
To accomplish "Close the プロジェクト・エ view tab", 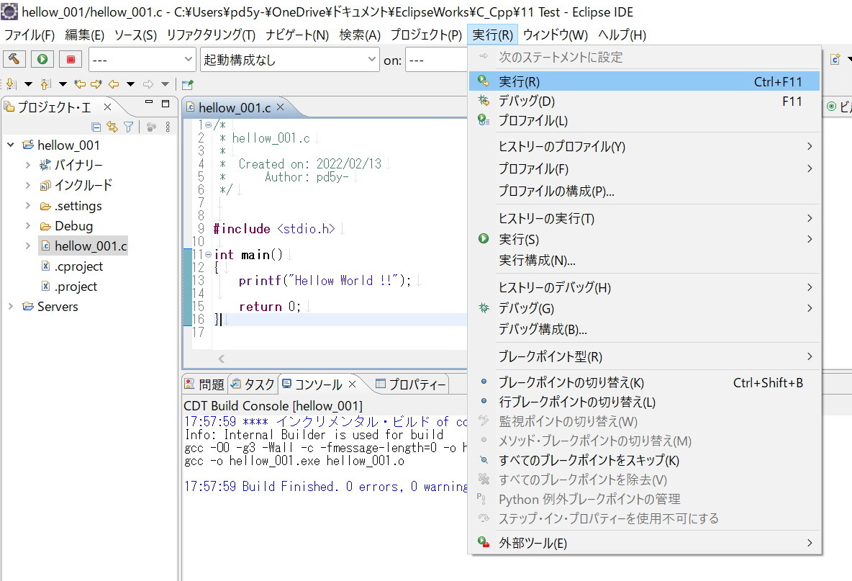I will click(108, 107).
